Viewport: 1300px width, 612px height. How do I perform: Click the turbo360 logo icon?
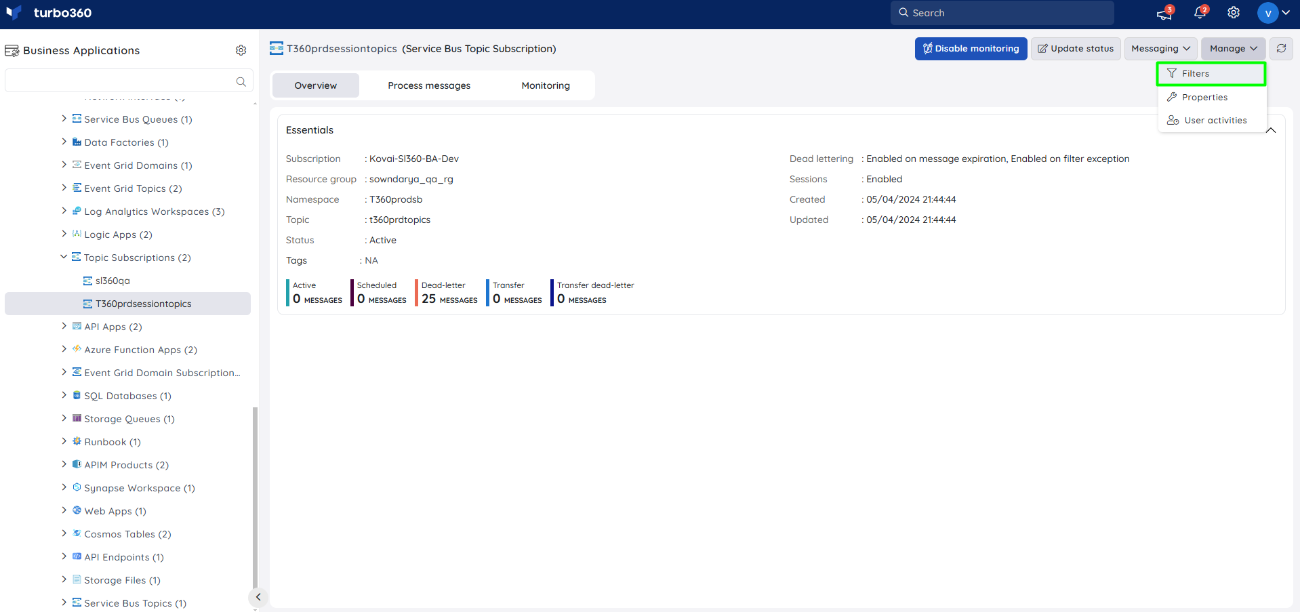14,13
